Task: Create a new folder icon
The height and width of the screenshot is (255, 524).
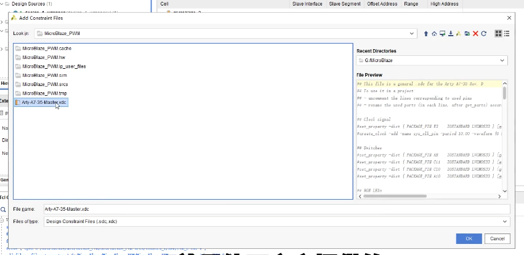Action: pos(467,34)
